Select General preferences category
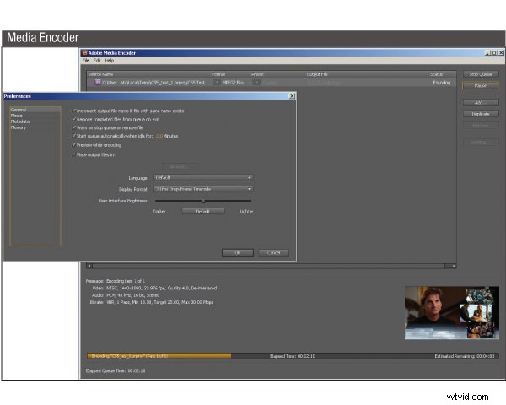The height and width of the screenshot is (405, 506). click(x=35, y=110)
